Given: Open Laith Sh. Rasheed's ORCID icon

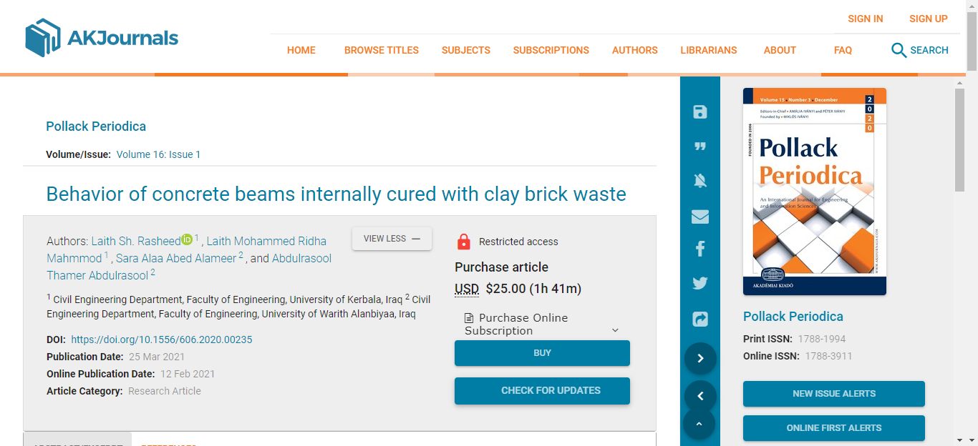Looking at the screenshot, I should (187, 240).
